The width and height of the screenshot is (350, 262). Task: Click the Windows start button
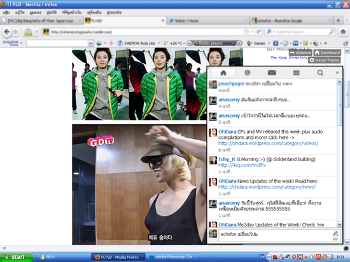point(17,257)
